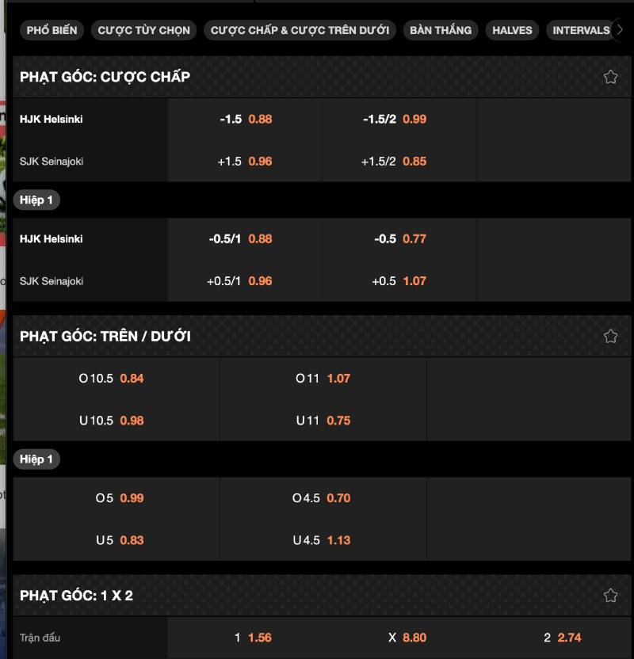
Task: Favorite the Phạt Góc: Cược Chấp market star
Action: click(610, 77)
